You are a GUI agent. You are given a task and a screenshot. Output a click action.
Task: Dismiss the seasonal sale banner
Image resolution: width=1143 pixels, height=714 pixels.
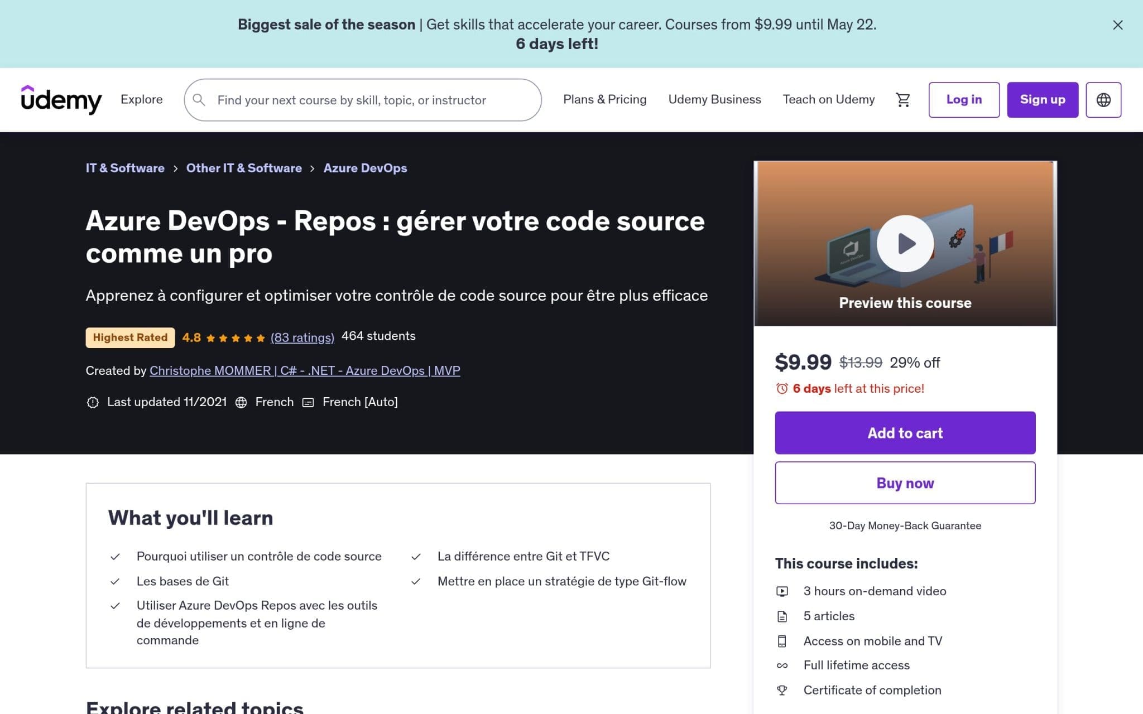click(x=1117, y=25)
